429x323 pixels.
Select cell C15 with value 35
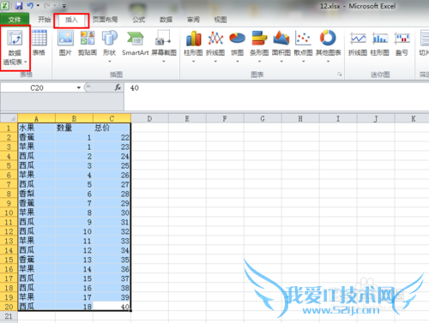pos(112,260)
